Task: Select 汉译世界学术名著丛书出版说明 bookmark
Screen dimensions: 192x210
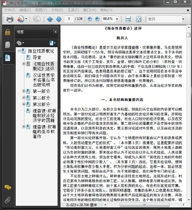Action: [x=44, y=80]
